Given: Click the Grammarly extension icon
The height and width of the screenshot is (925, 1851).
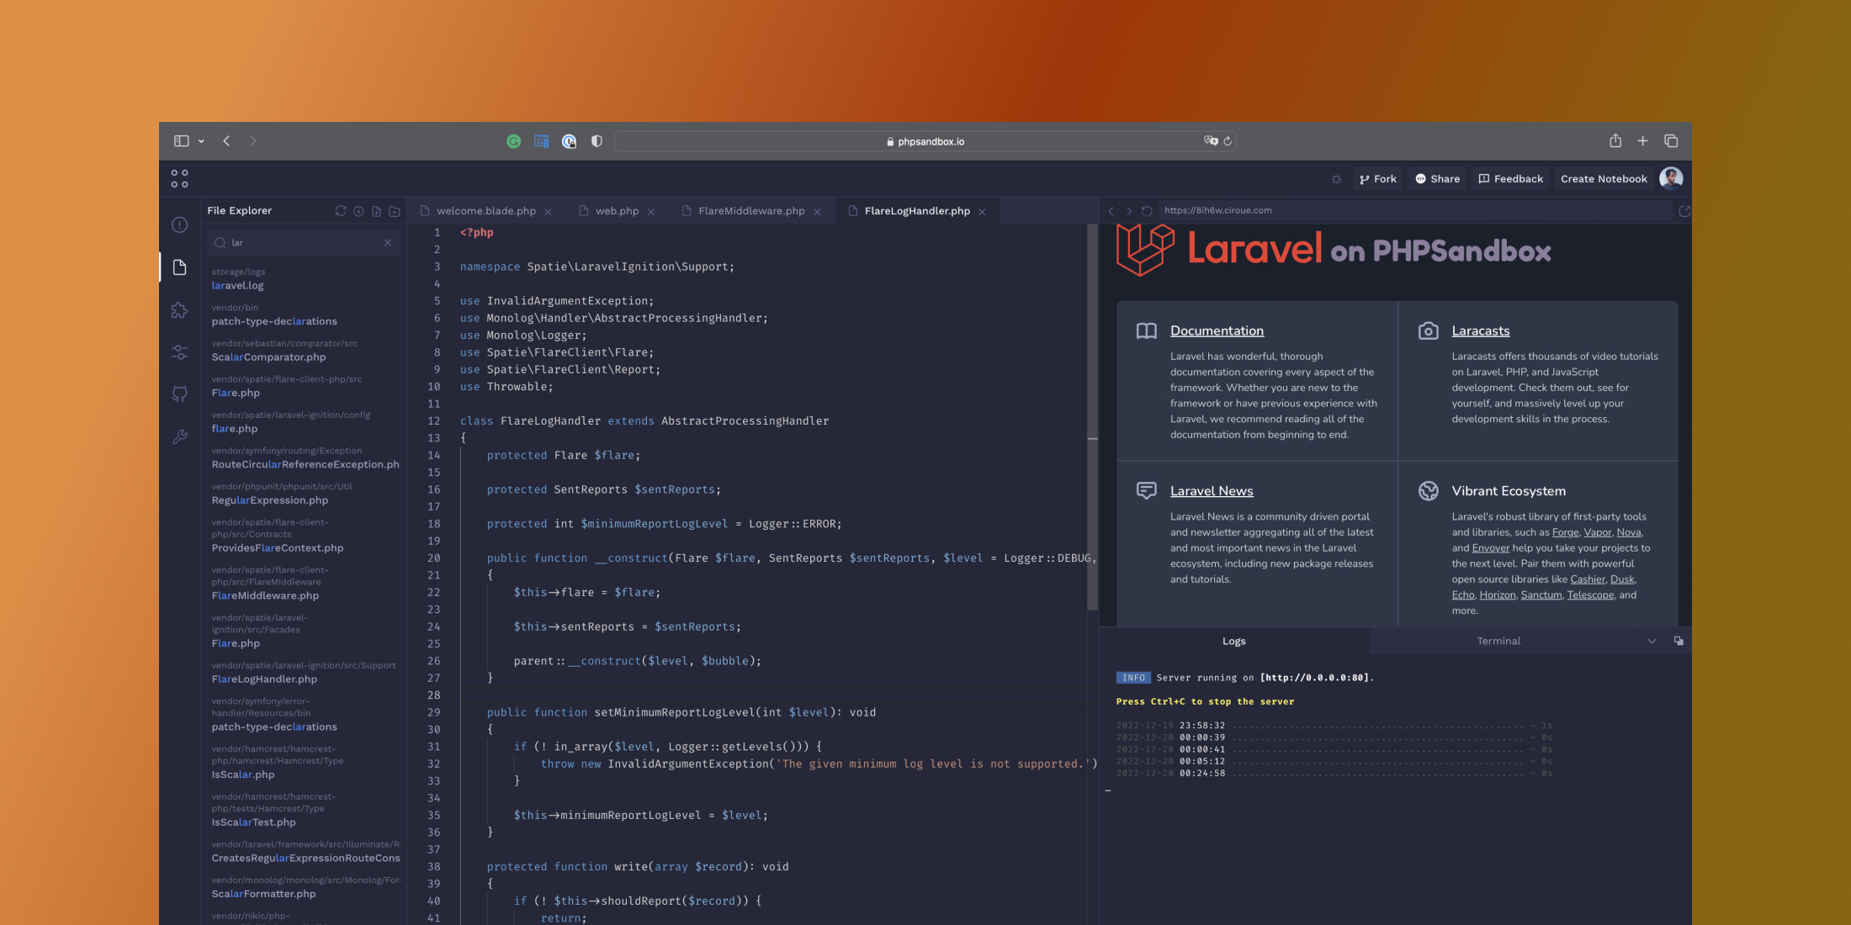Looking at the screenshot, I should pyautogui.click(x=514, y=141).
